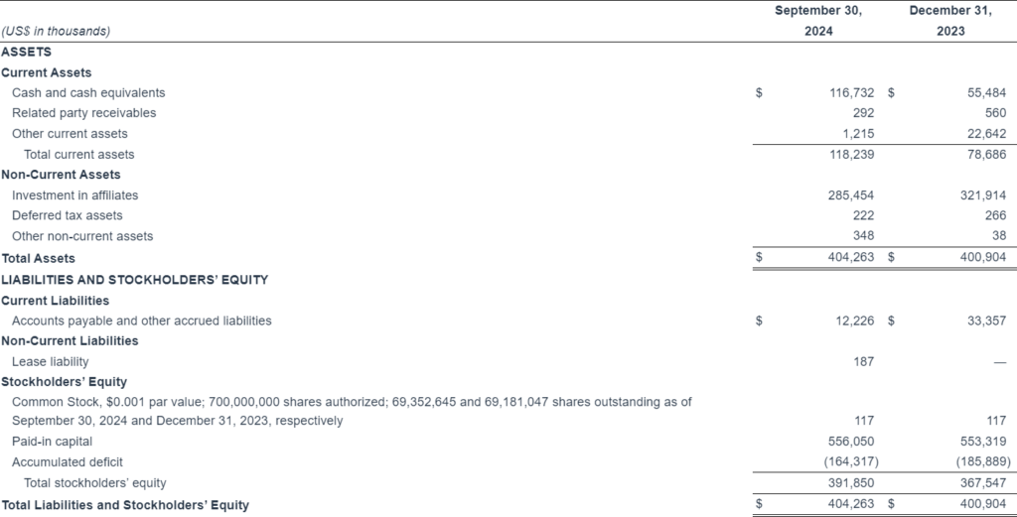Select the Lease liability value 187
1017x517 pixels.
863,361
